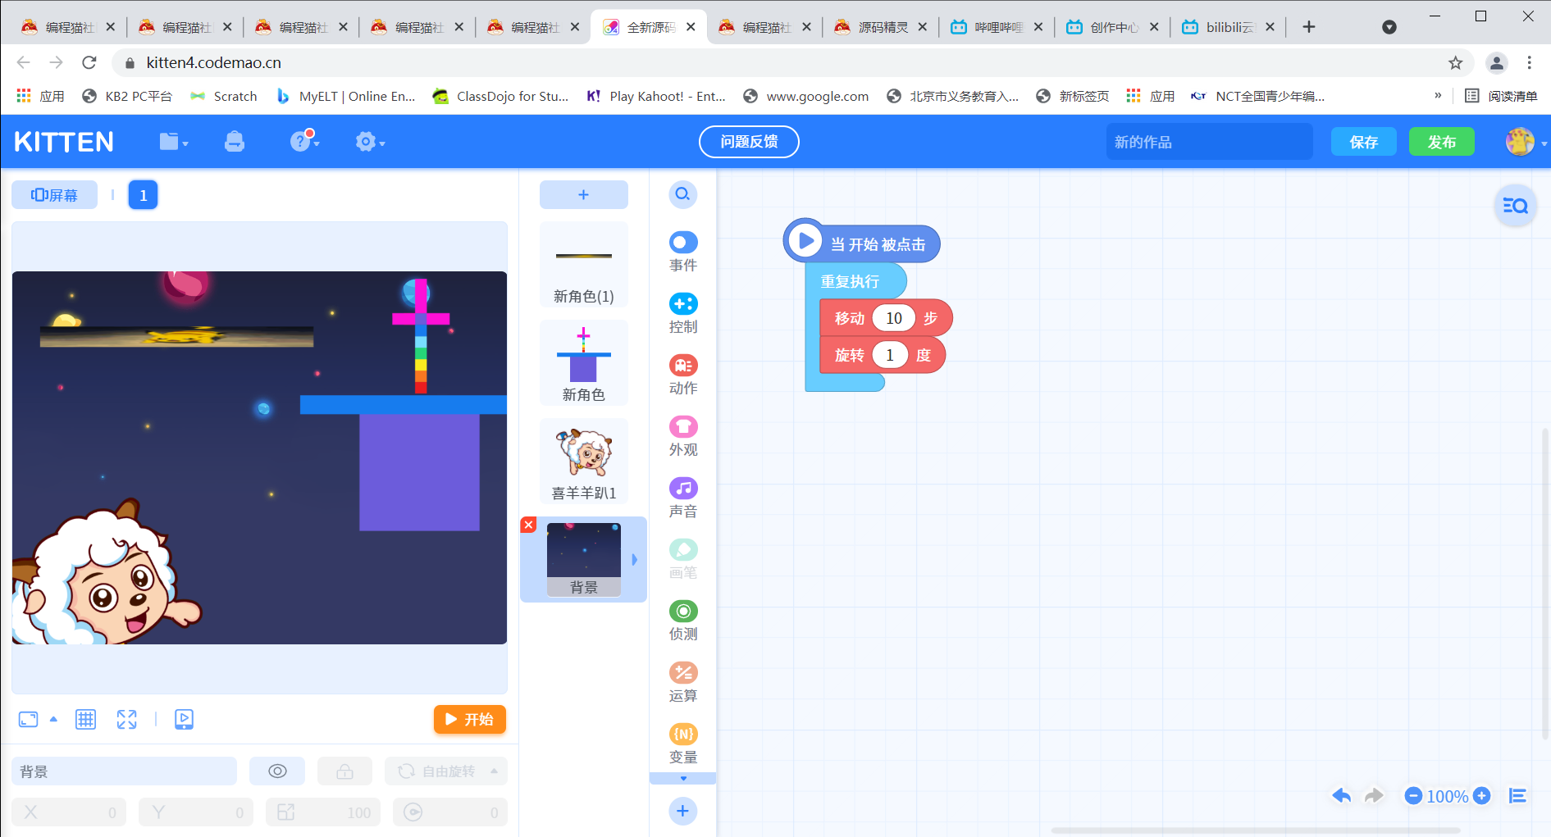
Task: Open stage size options arrow
Action: coord(53,719)
